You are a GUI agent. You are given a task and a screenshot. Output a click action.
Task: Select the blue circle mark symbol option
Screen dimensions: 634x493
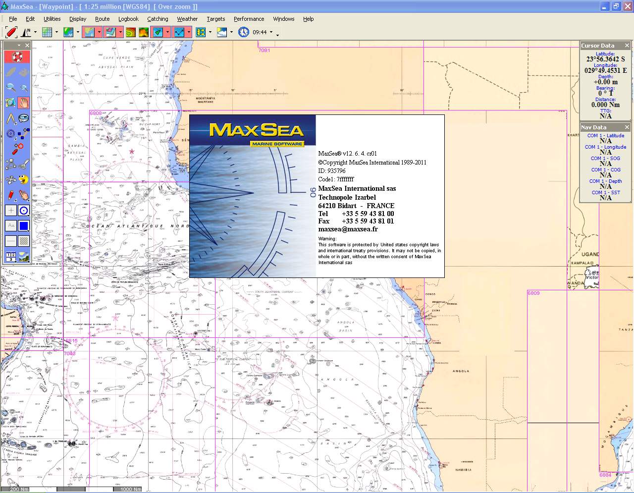[x=23, y=210]
